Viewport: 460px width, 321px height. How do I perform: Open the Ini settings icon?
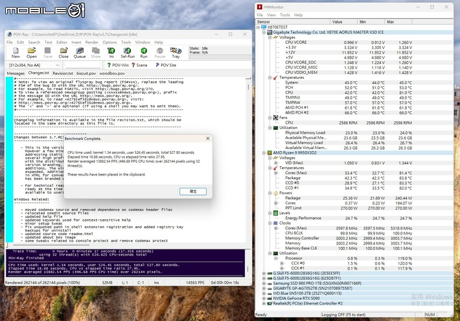click(111, 53)
